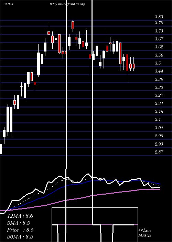Select the 3.5 price axis label
The height and width of the screenshot is (242, 172).
pyautogui.click(x=158, y=63)
